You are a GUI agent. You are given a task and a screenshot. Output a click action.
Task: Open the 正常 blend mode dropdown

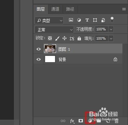[x=54, y=30]
